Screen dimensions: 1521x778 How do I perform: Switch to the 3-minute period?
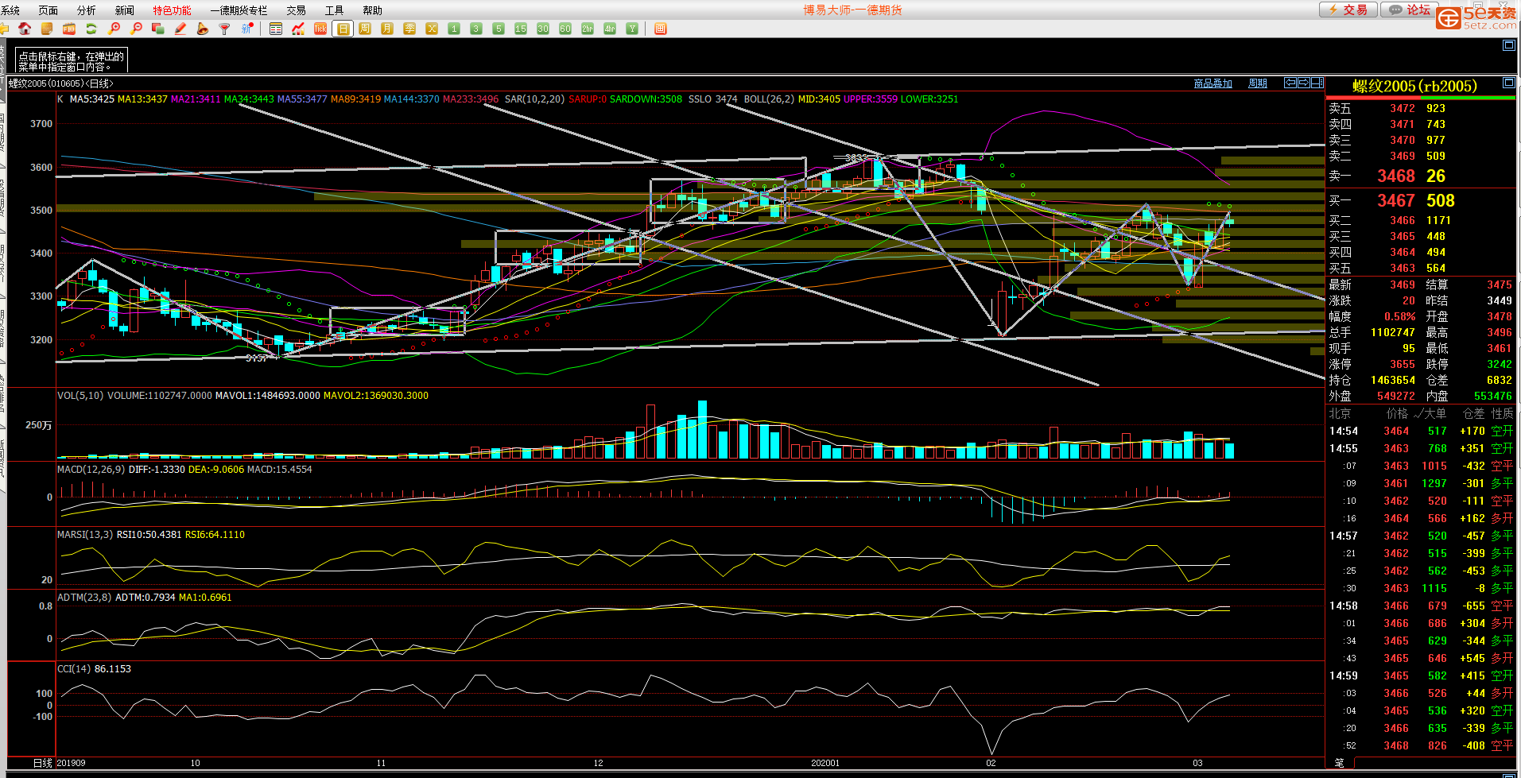pyautogui.click(x=476, y=29)
